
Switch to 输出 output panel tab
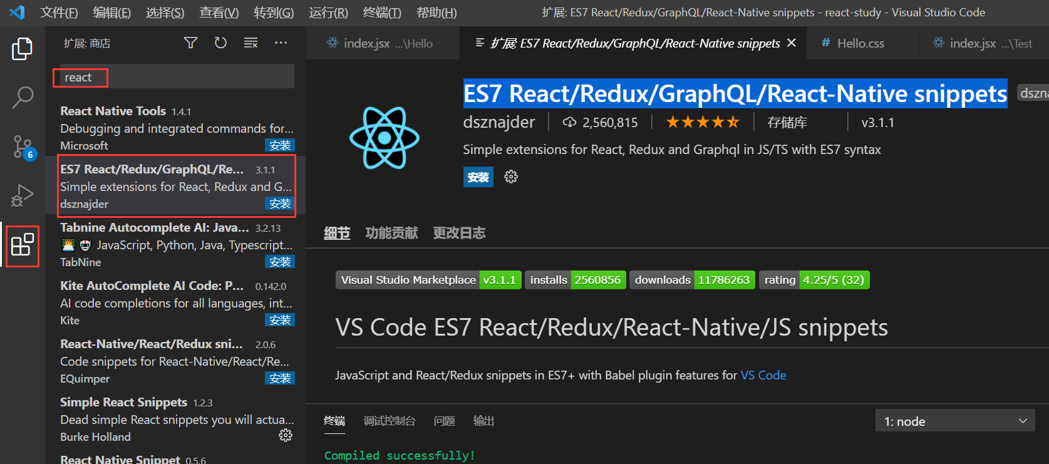click(x=483, y=421)
